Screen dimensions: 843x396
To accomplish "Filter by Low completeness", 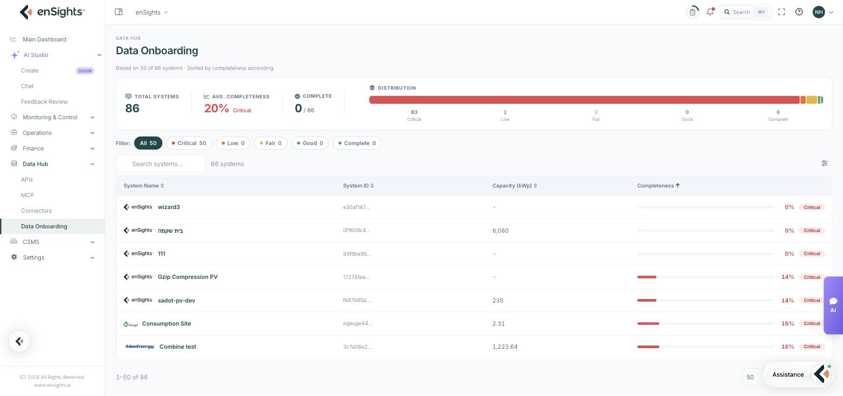I will click(x=233, y=143).
